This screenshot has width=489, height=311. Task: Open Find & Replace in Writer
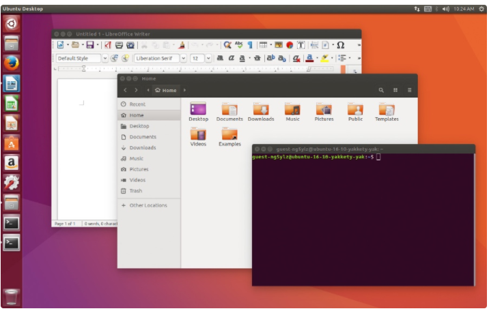[x=227, y=45]
